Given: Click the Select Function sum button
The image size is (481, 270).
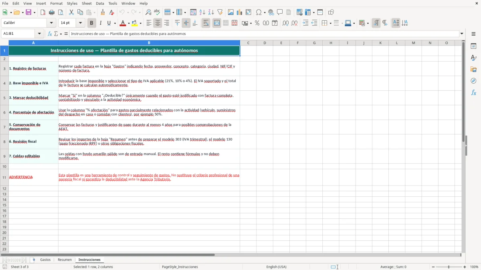Looking at the screenshot, I should point(56,34).
